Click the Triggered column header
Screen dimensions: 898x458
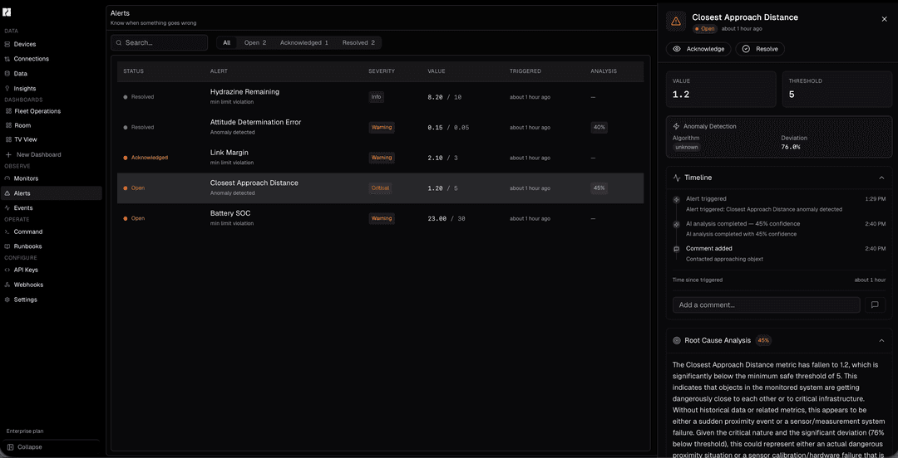525,71
